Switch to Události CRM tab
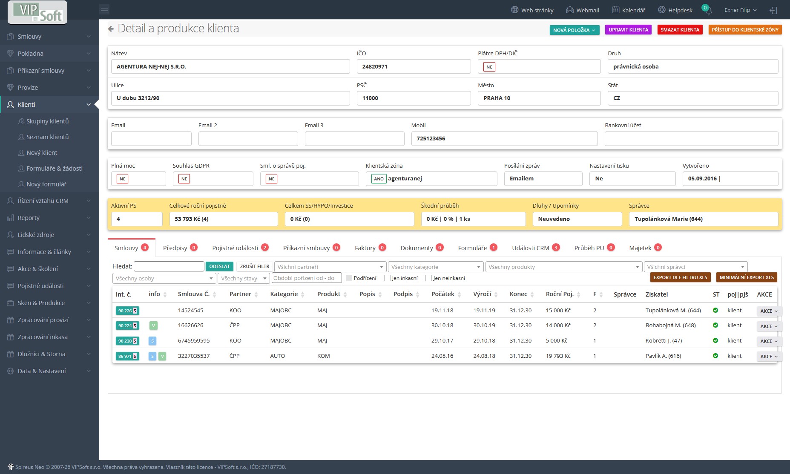This screenshot has width=790, height=474. 535,248
